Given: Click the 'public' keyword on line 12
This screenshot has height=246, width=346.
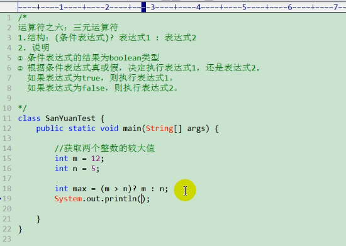Looking at the screenshot, I should tap(50, 128).
